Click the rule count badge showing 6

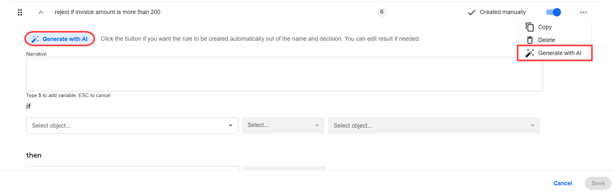(x=382, y=12)
